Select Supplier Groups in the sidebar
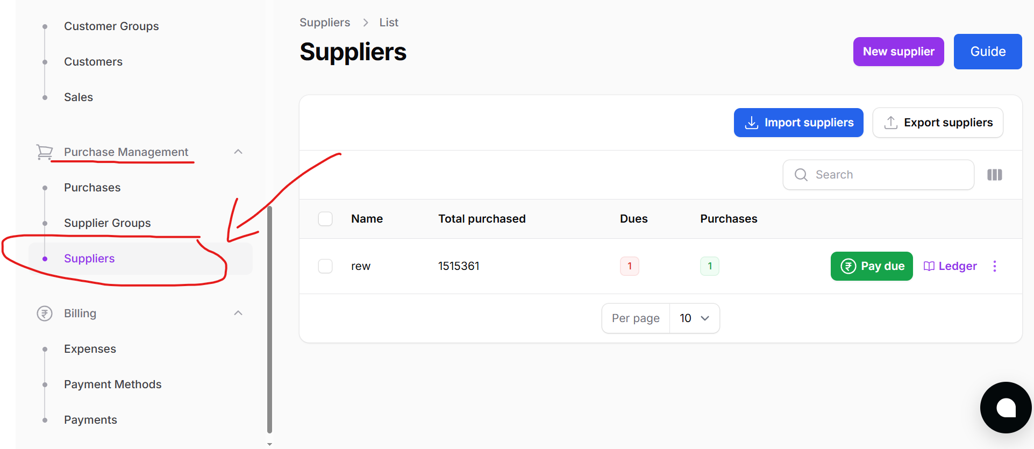Viewport: 1034px width, 449px height. click(x=107, y=223)
